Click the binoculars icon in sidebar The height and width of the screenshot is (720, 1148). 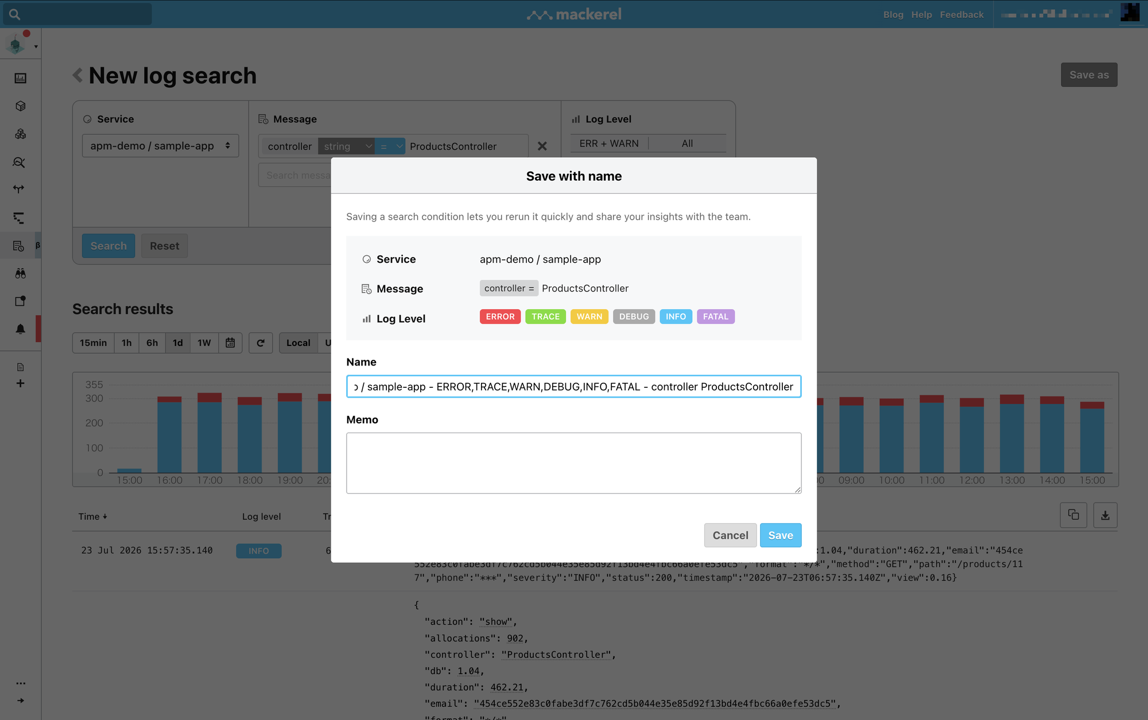click(20, 274)
